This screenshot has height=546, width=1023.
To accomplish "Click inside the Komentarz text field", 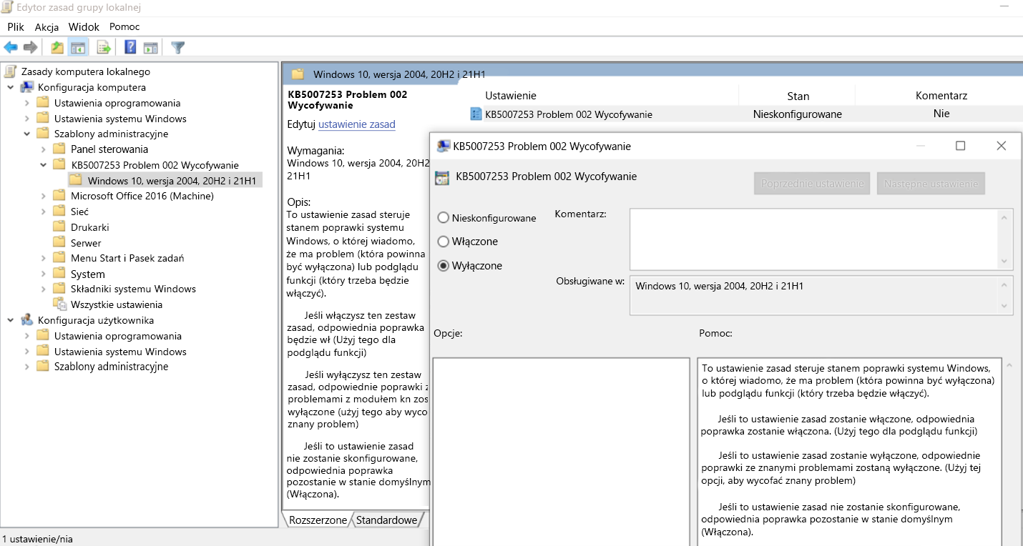I will [x=814, y=239].
